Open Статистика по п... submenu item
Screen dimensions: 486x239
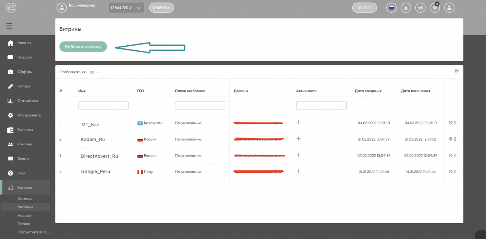(33, 232)
